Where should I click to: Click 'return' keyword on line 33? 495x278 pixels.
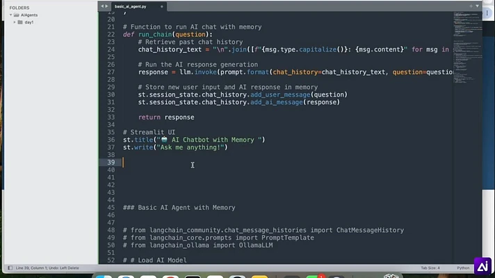[x=149, y=117]
